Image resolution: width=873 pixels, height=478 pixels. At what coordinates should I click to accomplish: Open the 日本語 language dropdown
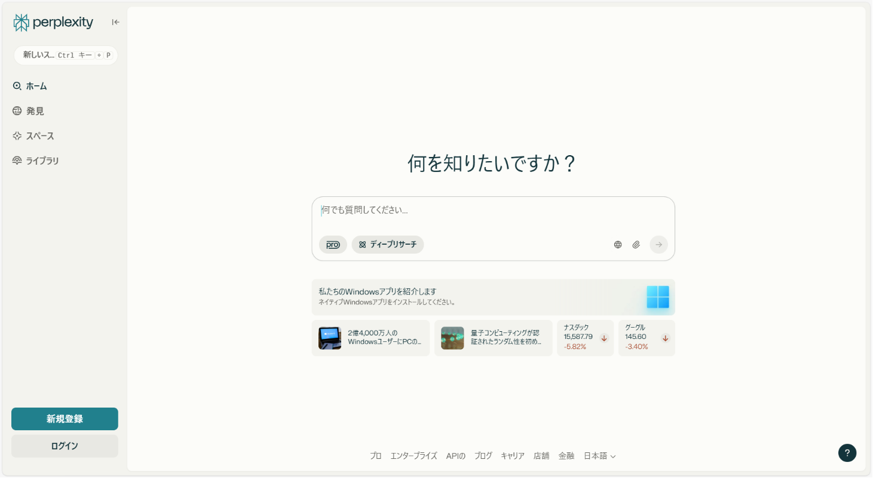point(600,456)
